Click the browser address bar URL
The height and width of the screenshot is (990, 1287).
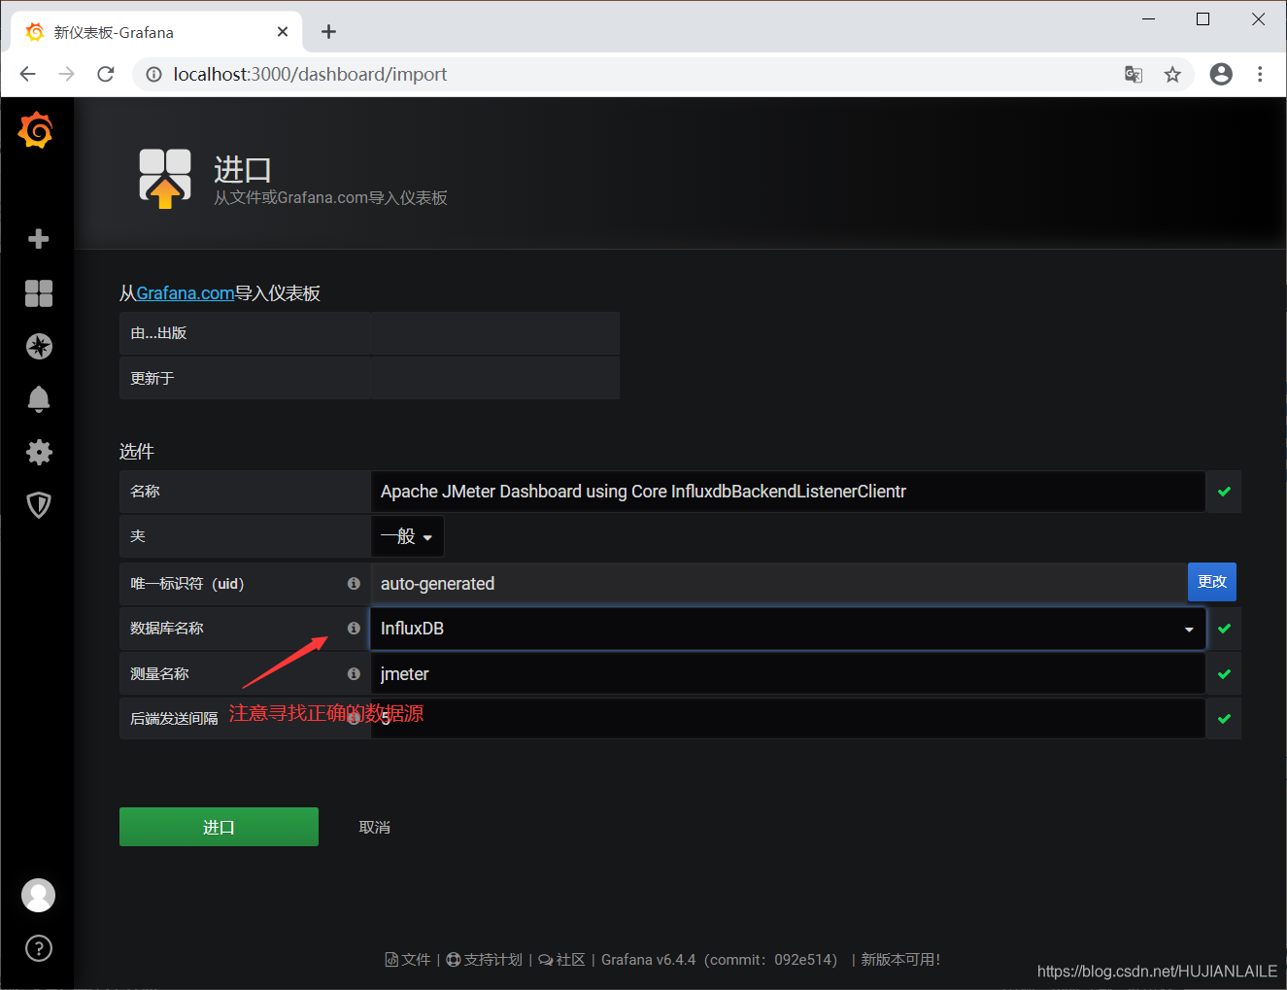pos(310,74)
